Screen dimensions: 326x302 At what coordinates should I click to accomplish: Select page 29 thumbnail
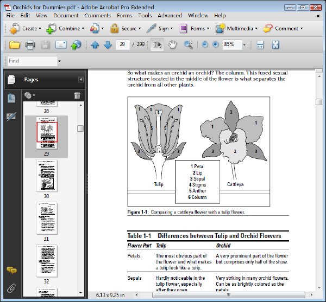tap(46, 133)
